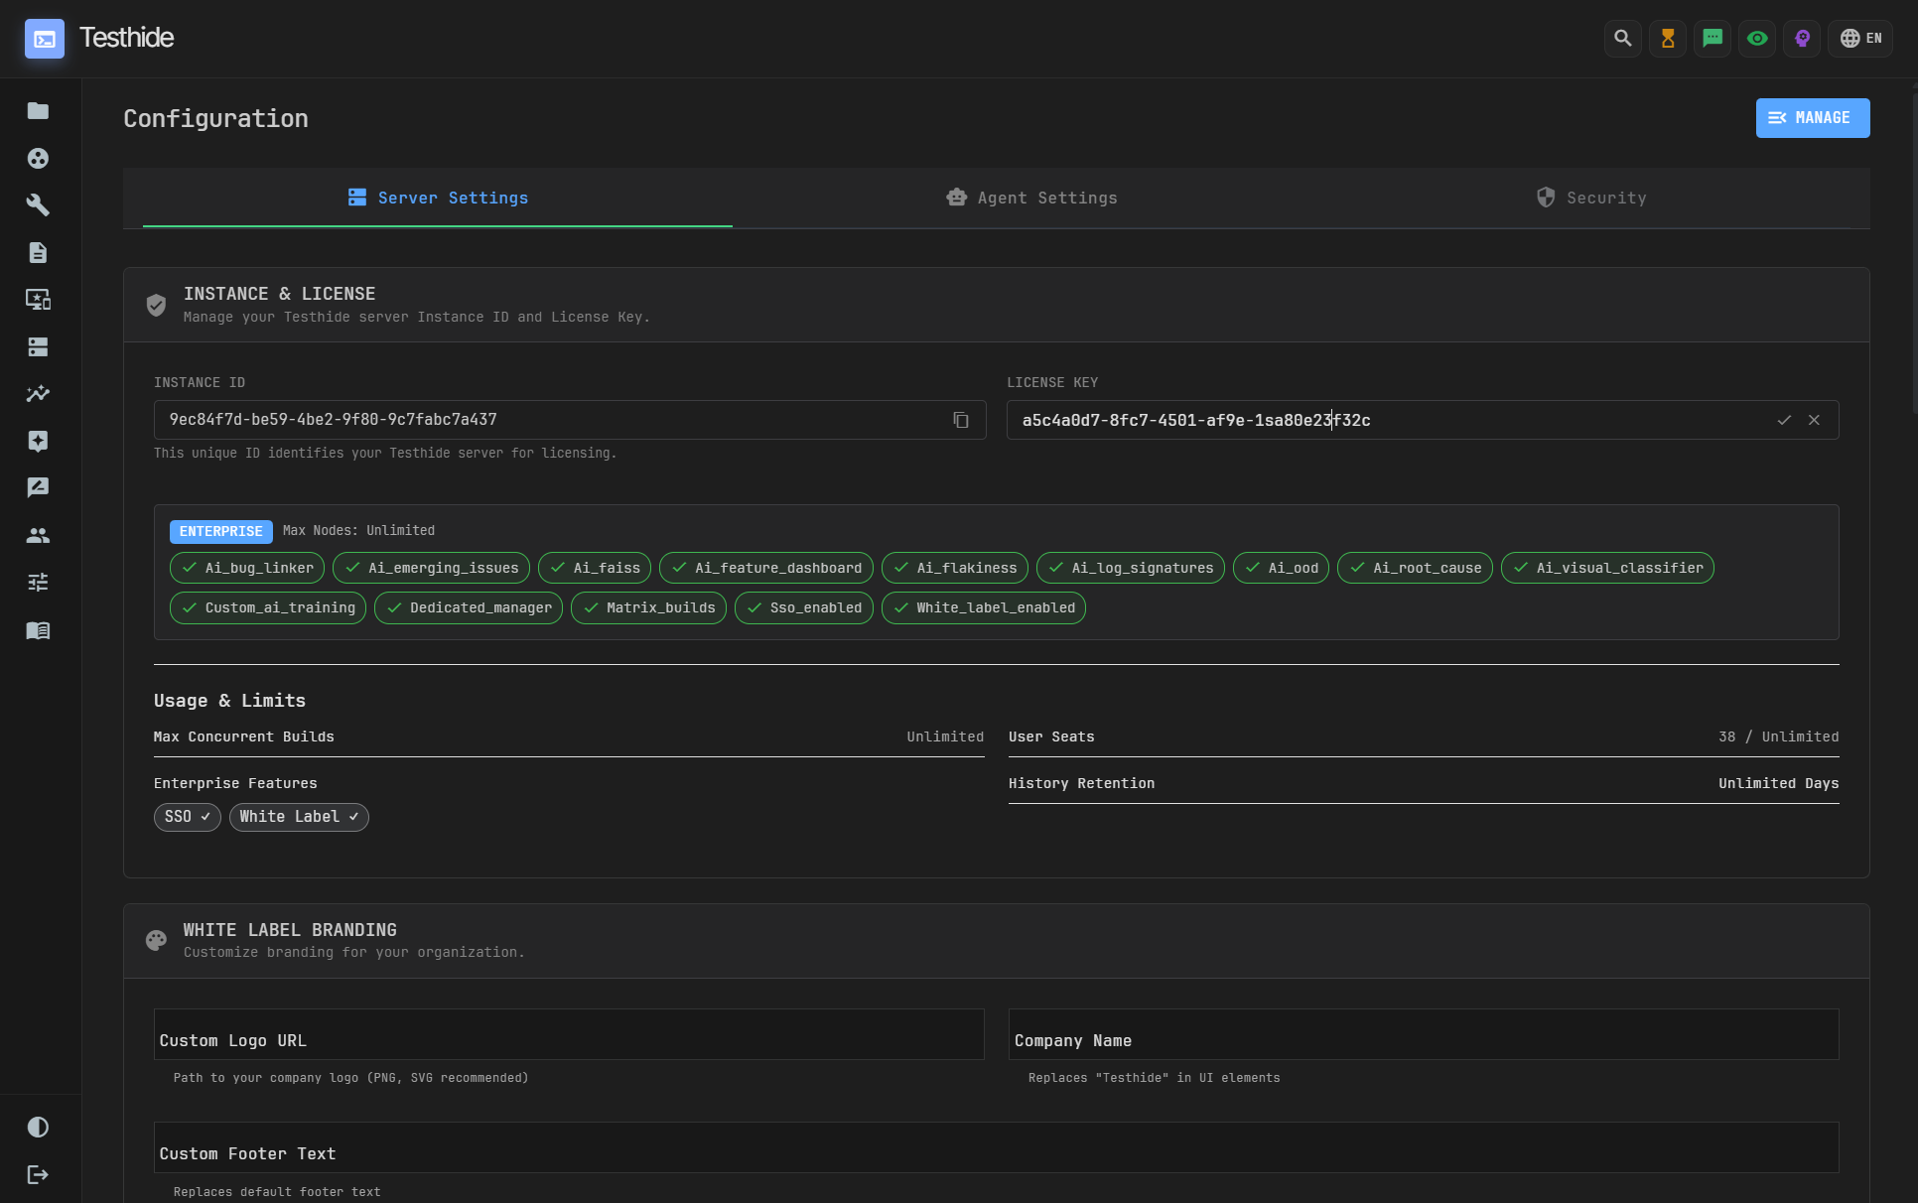Switch to the Security tab
Image resolution: width=1918 pixels, height=1203 pixels.
[x=1591, y=199]
